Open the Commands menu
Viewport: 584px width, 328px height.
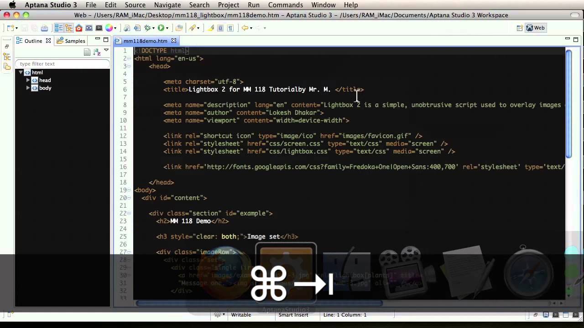(286, 5)
